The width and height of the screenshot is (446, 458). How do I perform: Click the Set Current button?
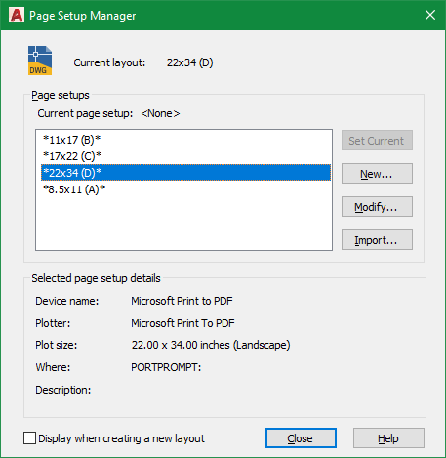pyautogui.click(x=377, y=141)
